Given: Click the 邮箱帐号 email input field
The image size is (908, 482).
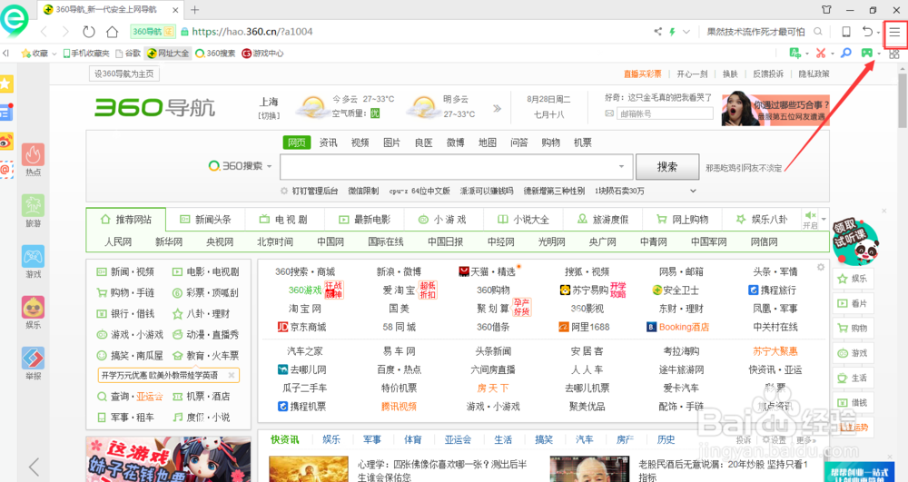Looking at the screenshot, I should pyautogui.click(x=665, y=113).
